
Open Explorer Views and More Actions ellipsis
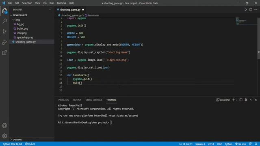click(x=50, y=10)
